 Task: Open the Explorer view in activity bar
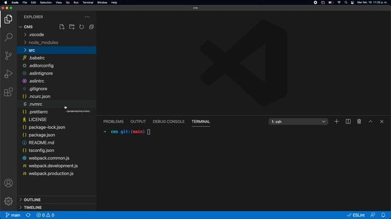click(8, 19)
